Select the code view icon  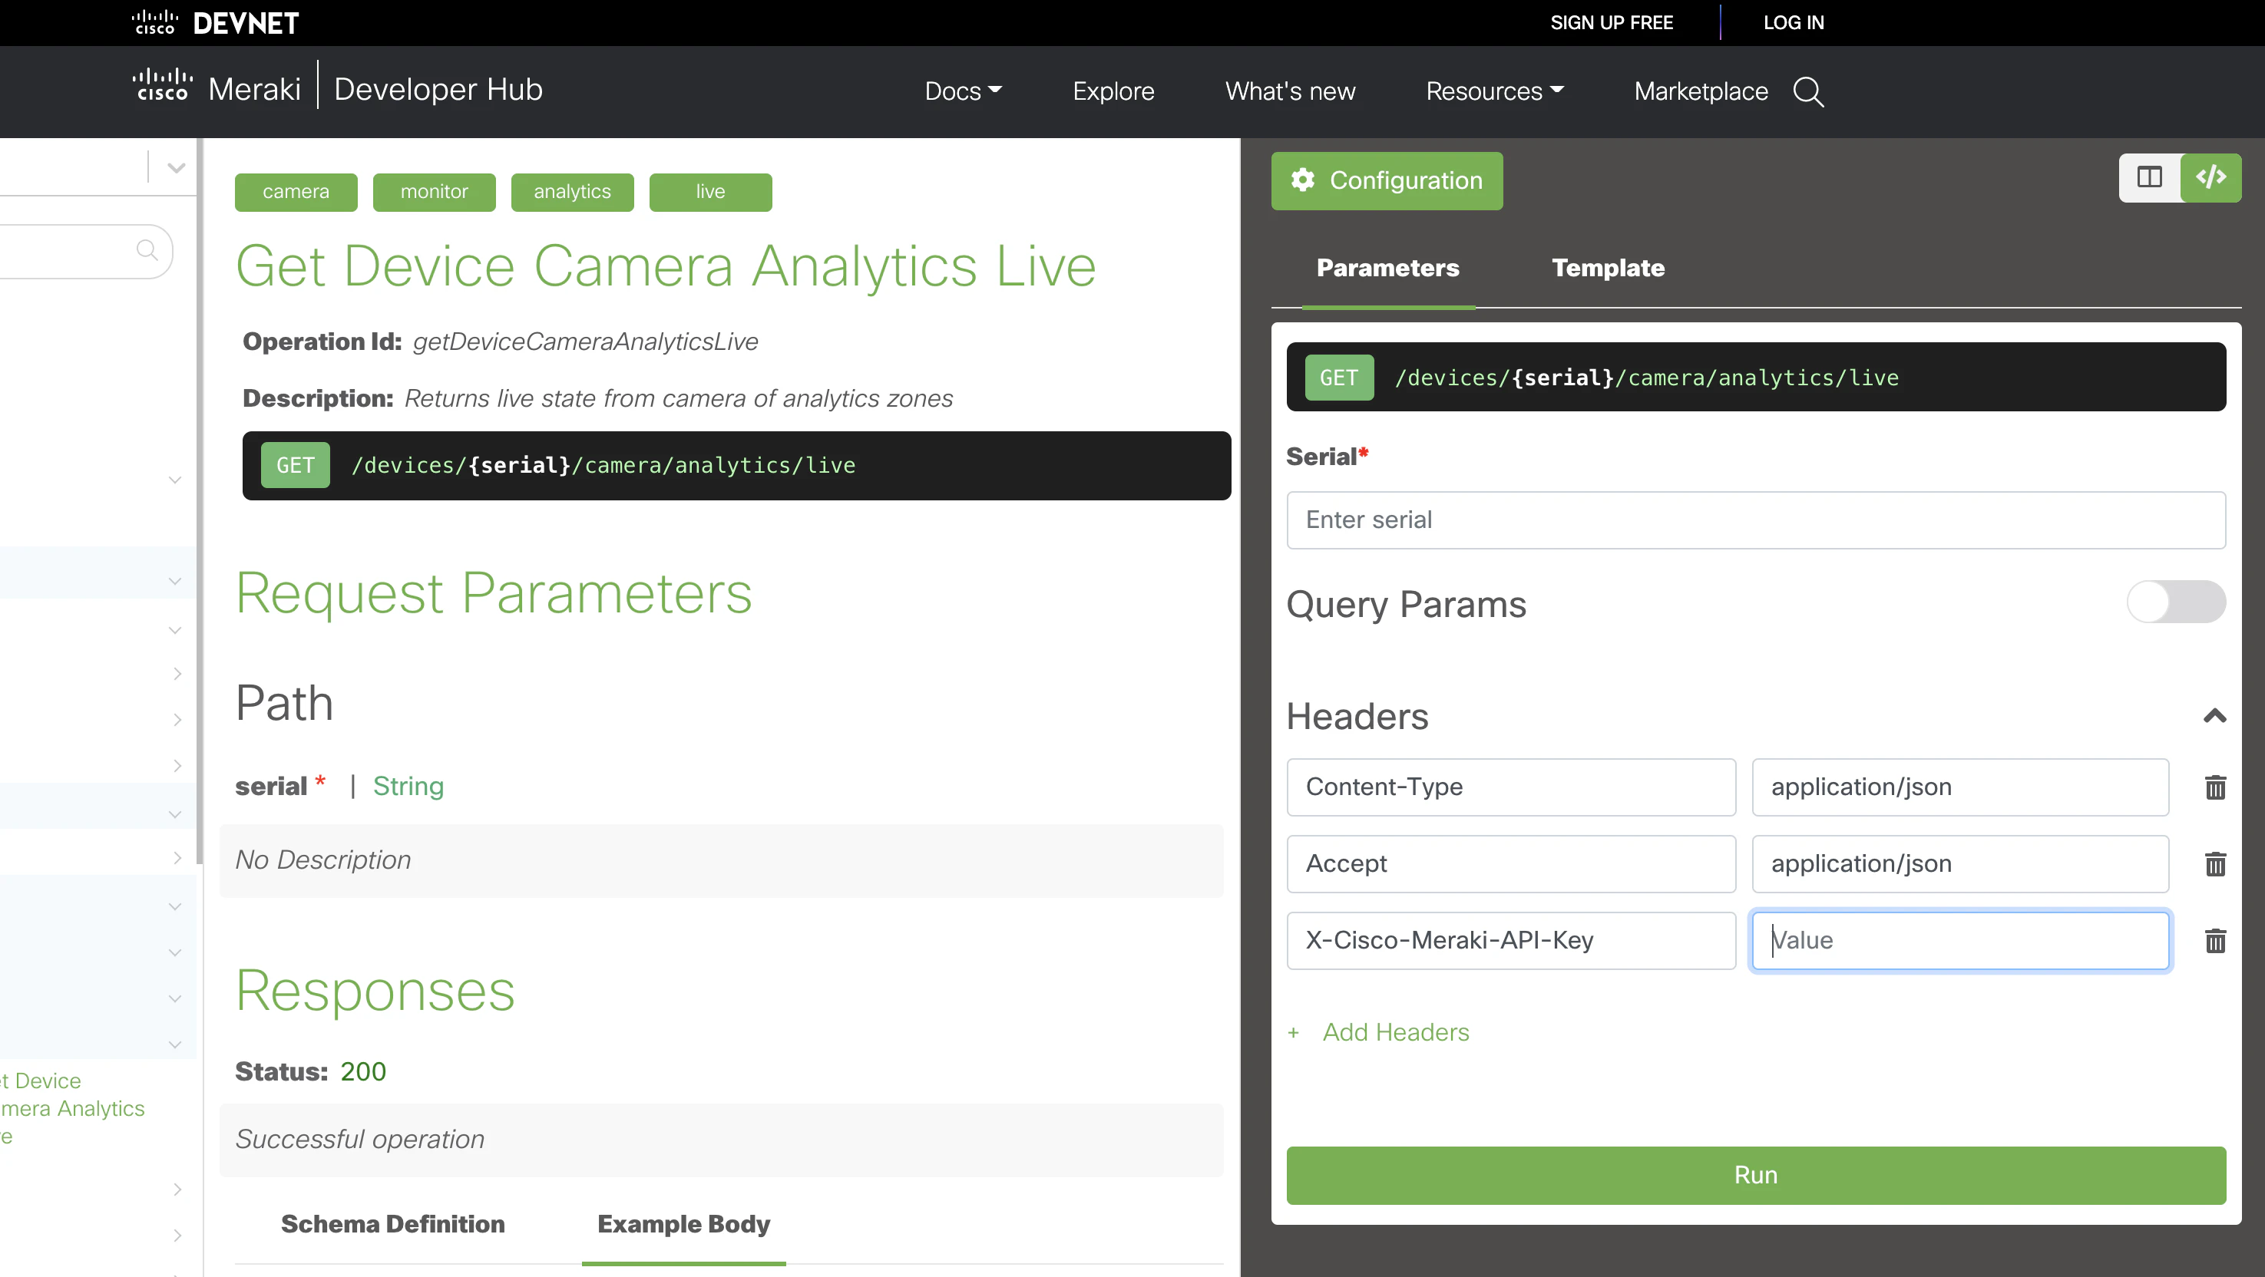tap(2210, 177)
